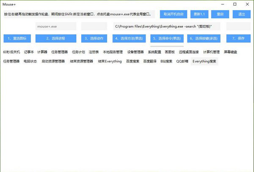Select the B站搜索 command
Viewport: 254px width, 172px height.
[x=166, y=61]
